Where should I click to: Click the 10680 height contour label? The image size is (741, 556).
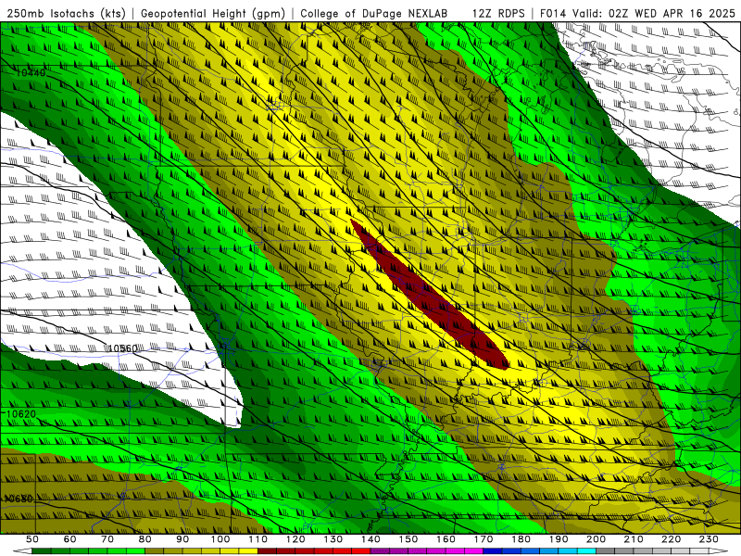click(x=19, y=499)
